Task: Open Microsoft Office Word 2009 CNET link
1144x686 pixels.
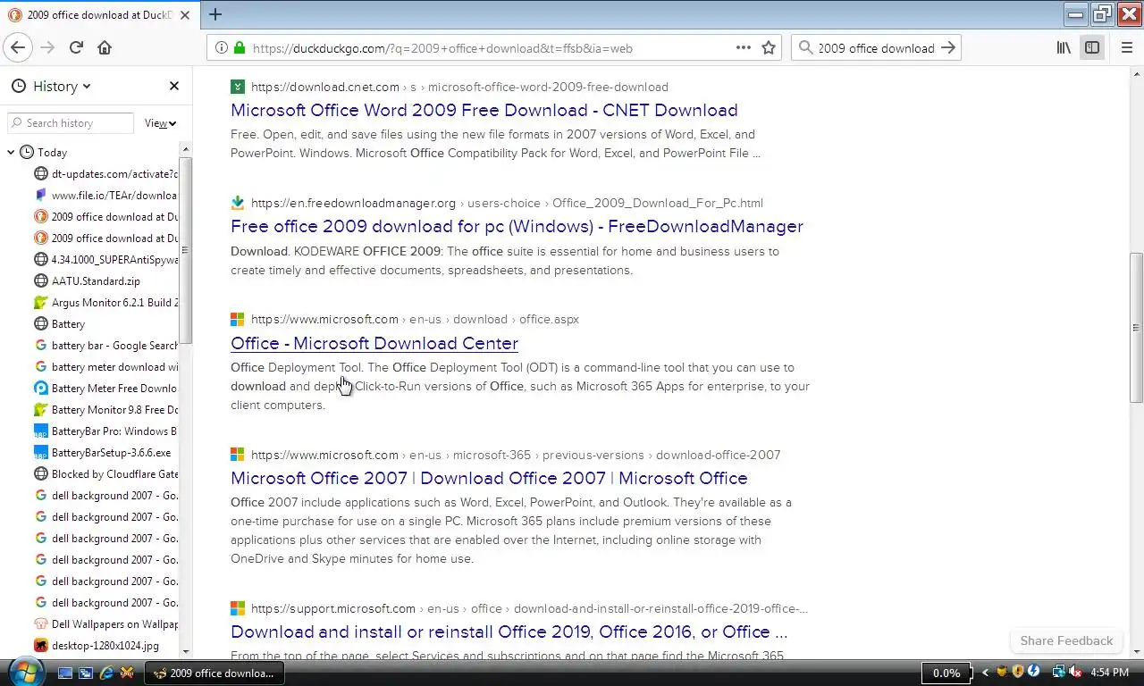Action: pos(484,110)
